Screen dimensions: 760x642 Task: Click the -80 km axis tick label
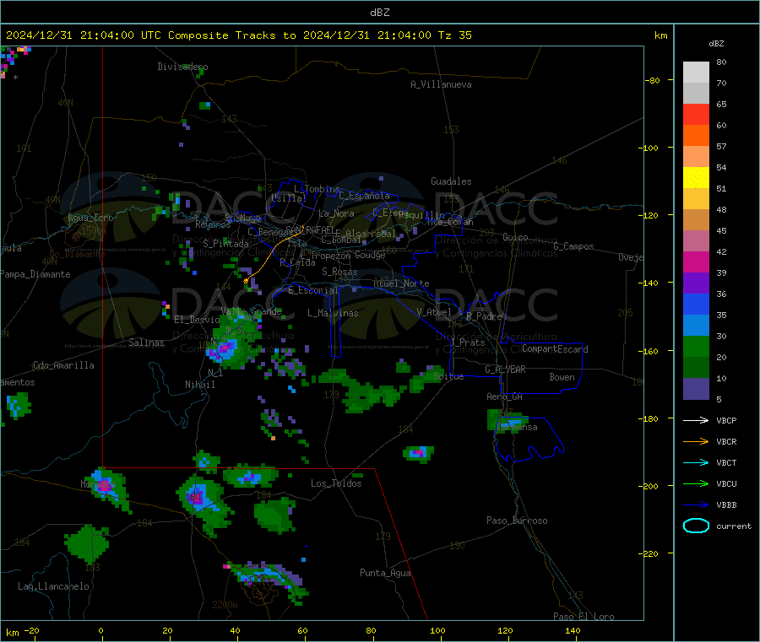coord(653,80)
